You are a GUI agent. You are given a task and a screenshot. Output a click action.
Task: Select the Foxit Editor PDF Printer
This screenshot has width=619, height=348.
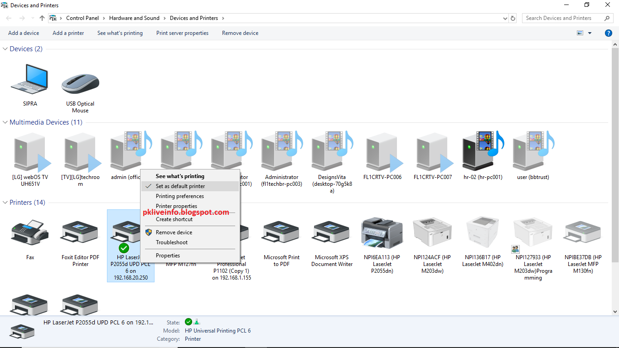[x=80, y=233]
